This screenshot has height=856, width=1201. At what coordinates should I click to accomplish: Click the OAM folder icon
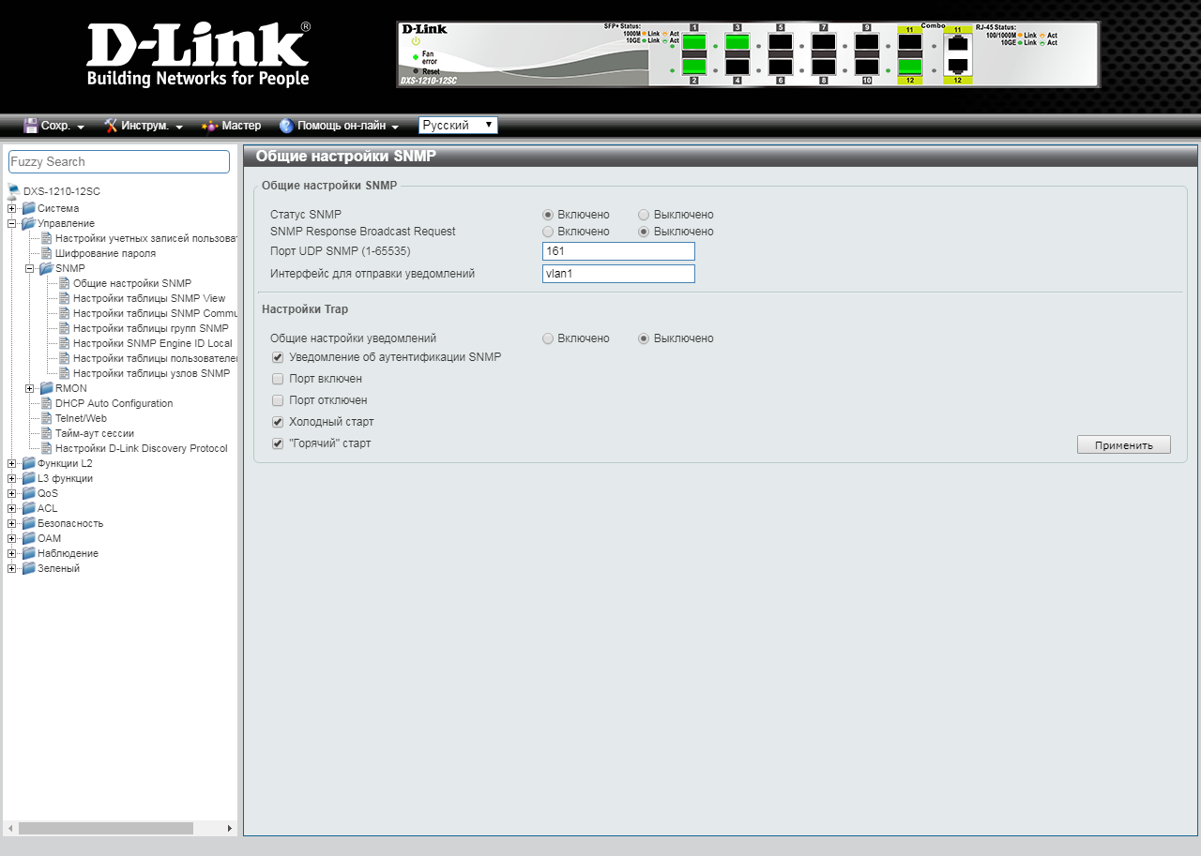tap(28, 538)
